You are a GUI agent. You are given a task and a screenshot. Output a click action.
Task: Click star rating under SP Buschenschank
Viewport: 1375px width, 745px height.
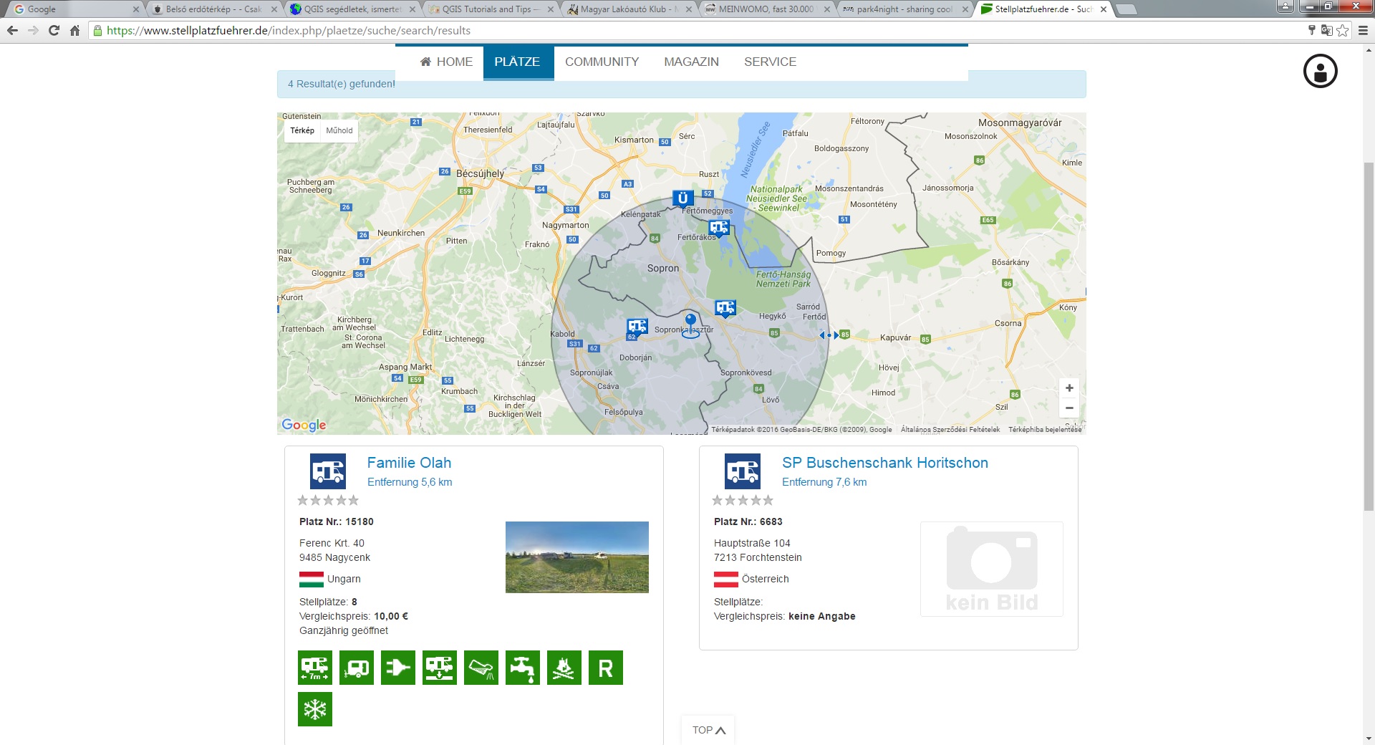click(x=743, y=500)
